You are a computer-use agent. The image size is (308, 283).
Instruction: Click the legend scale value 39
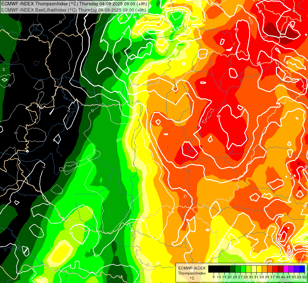[x=278, y=277]
